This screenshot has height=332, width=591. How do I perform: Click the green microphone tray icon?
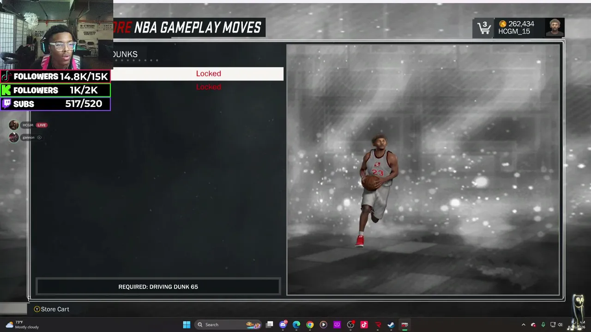(x=543, y=325)
